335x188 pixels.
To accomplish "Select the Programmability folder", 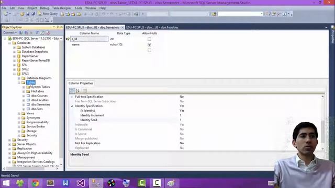I will tap(37, 122).
